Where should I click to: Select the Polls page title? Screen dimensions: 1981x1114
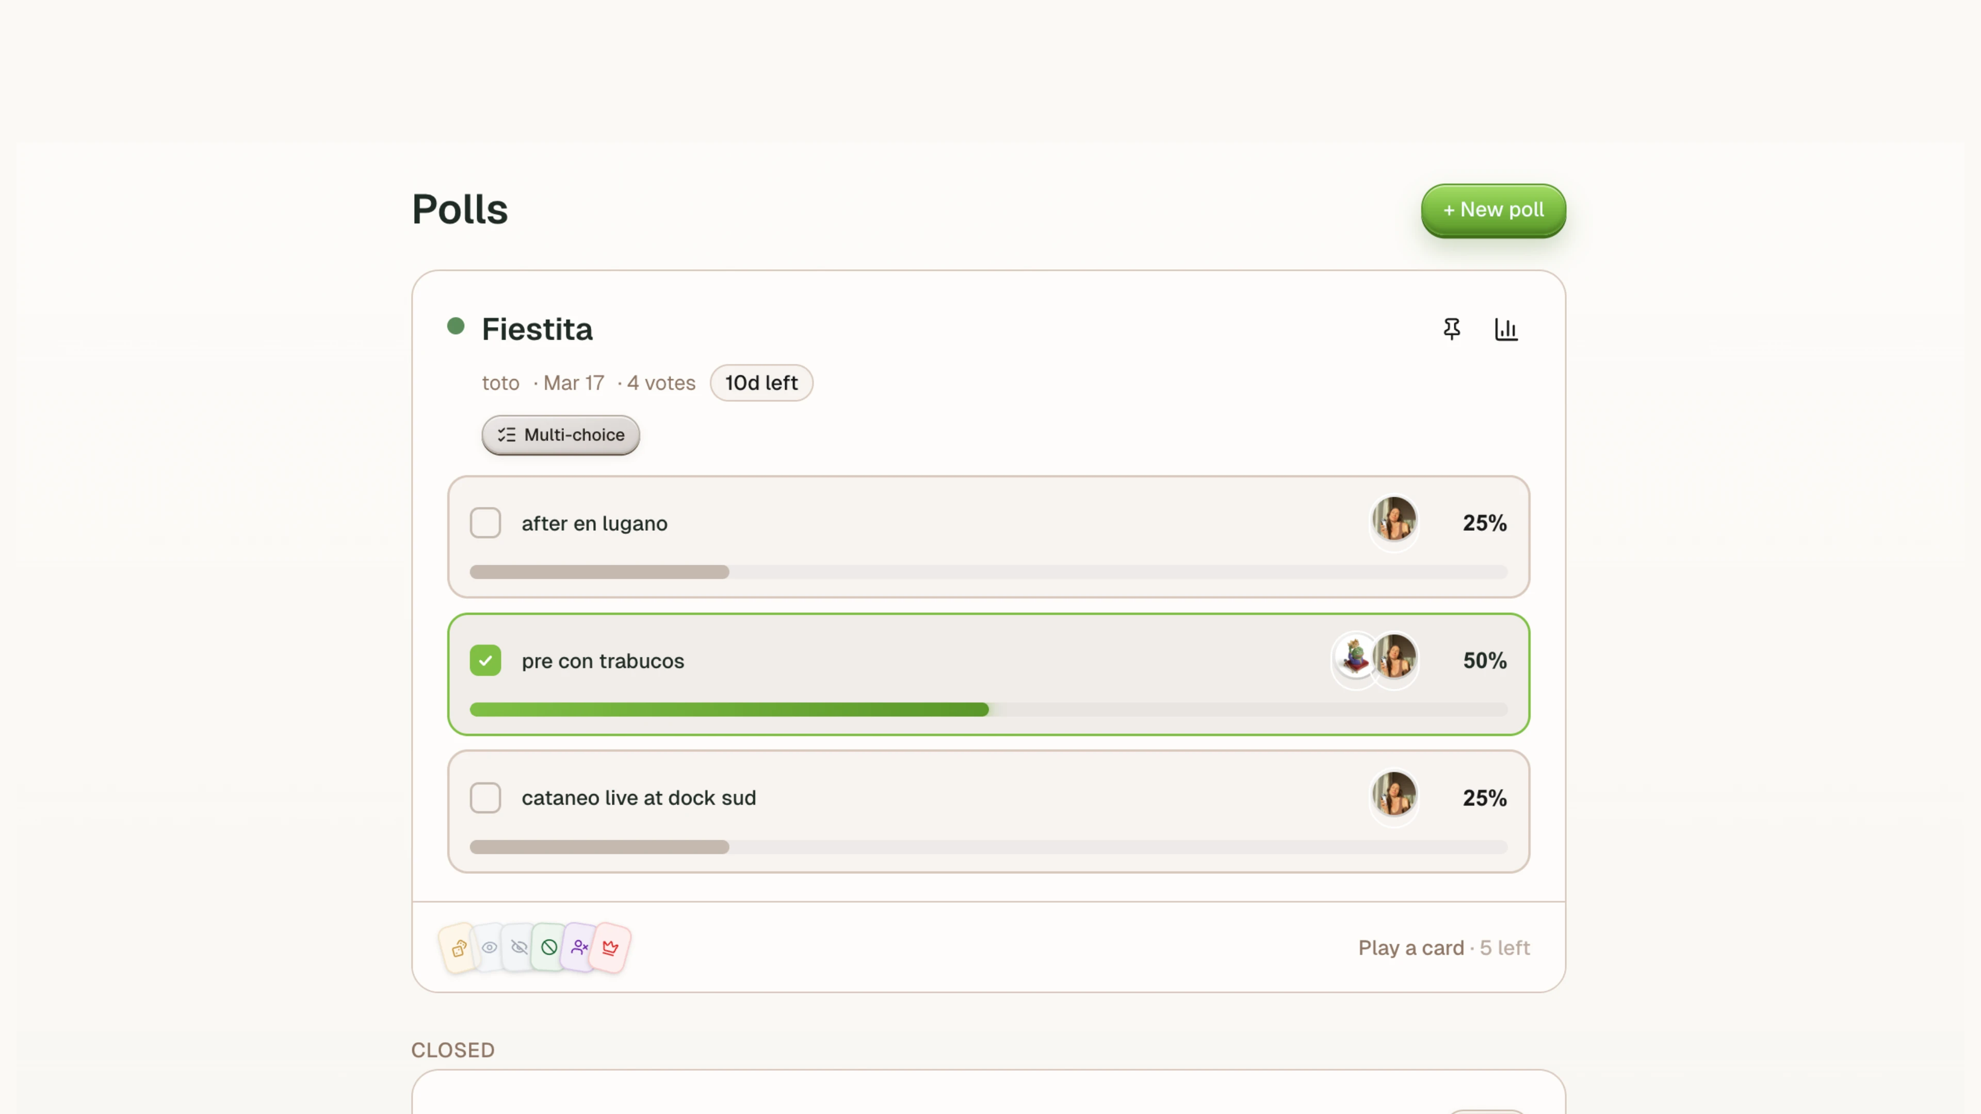[459, 208]
